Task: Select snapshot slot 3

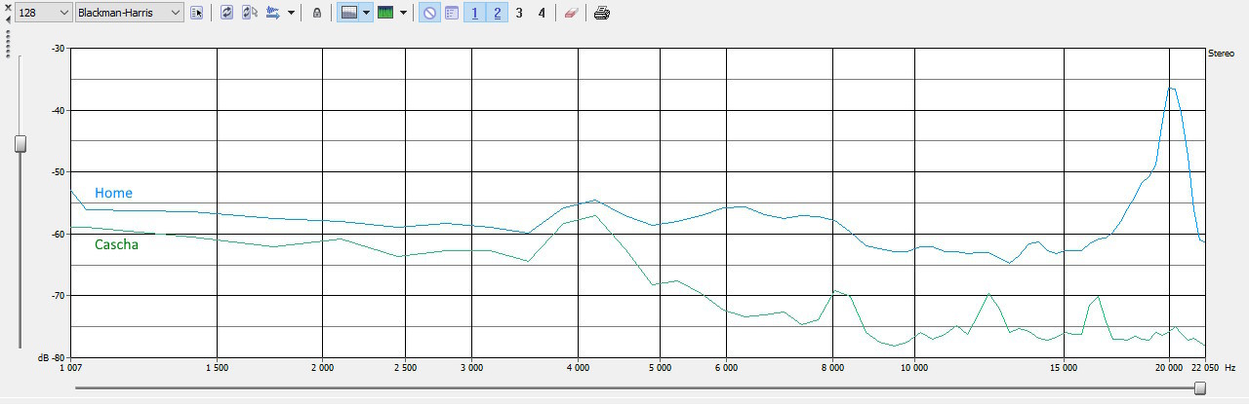Action: [519, 13]
